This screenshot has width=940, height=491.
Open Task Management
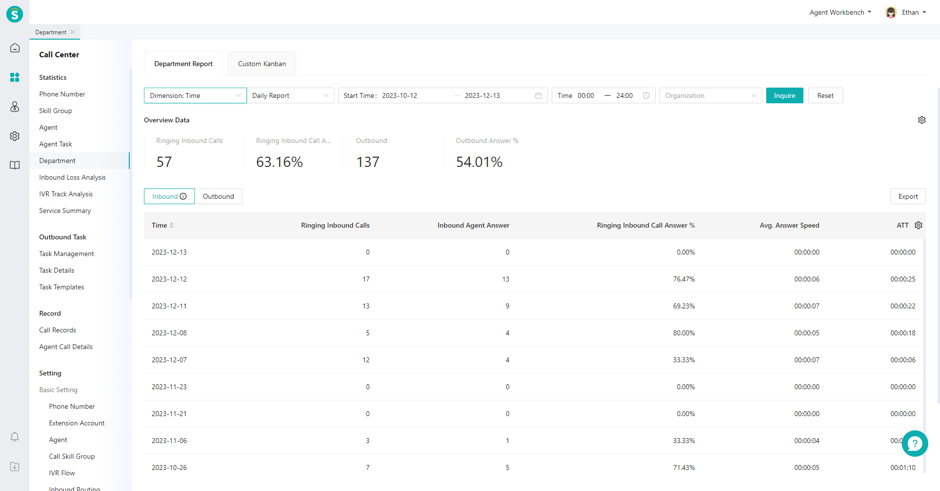(67, 254)
